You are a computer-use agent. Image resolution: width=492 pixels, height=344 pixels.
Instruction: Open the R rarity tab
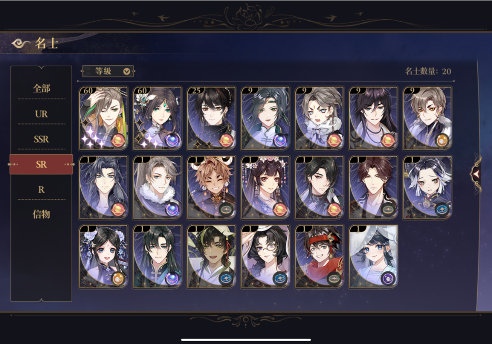41,190
